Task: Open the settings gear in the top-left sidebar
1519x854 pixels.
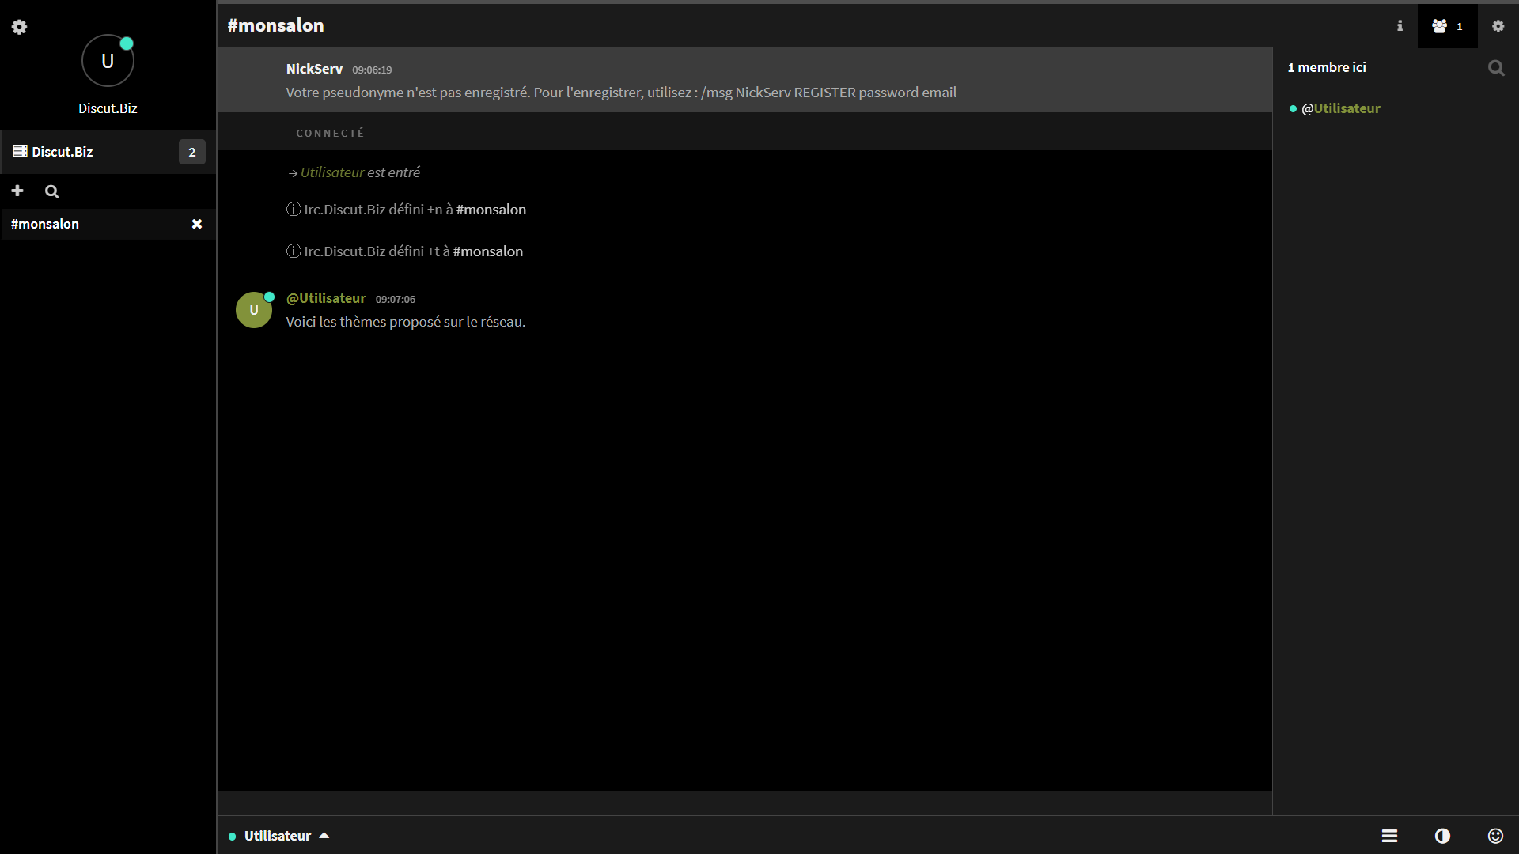Action: pos(19,27)
